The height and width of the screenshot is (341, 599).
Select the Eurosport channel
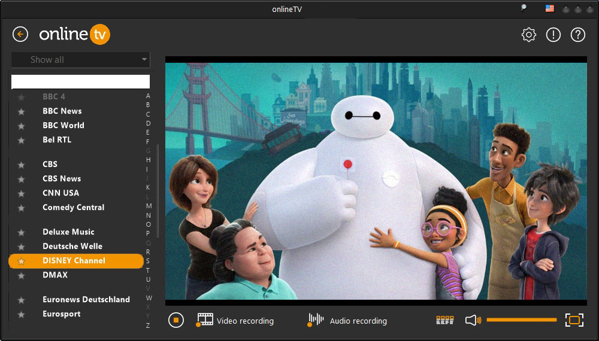click(x=61, y=314)
